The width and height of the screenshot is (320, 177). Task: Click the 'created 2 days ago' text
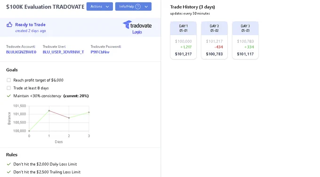pyautogui.click(x=31, y=31)
